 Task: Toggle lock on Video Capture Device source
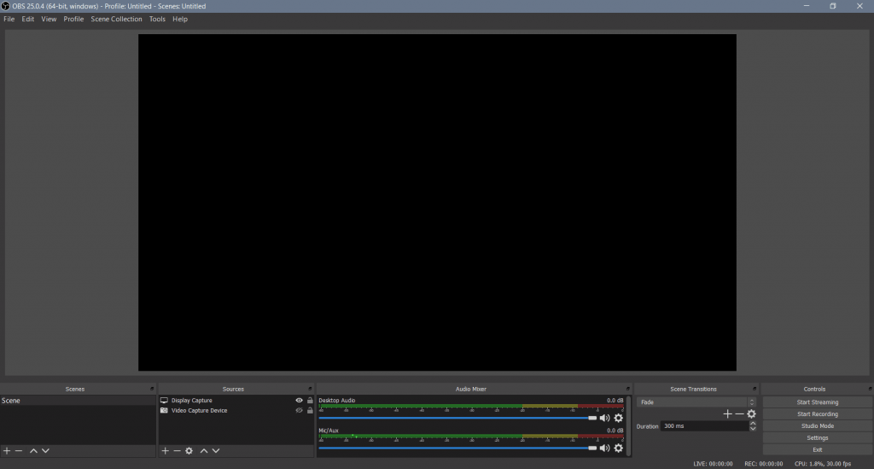(x=310, y=410)
